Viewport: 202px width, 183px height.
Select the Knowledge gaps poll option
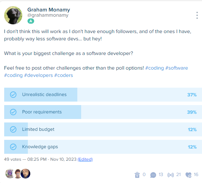click(103, 147)
